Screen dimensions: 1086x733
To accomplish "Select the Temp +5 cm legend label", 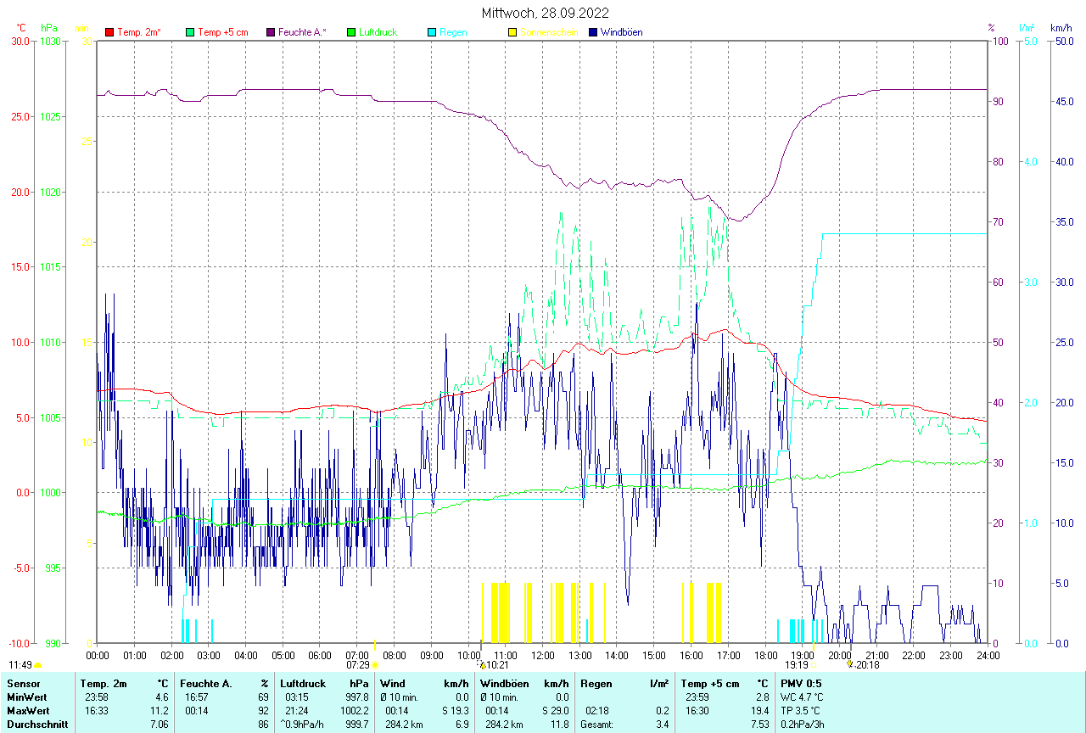I will (x=223, y=32).
